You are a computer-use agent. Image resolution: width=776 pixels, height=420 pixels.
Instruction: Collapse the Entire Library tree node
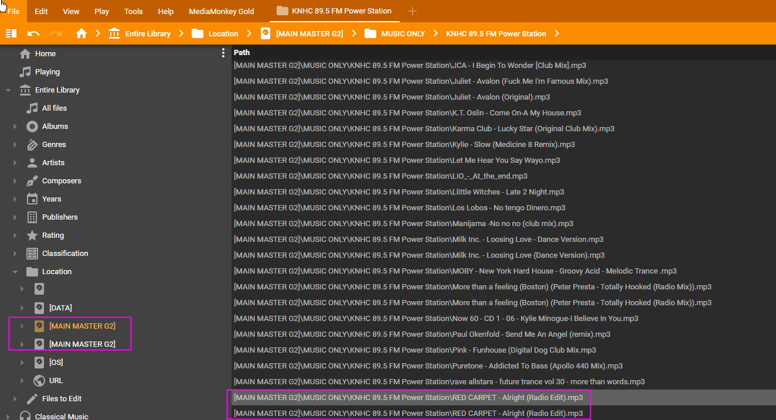coord(8,90)
